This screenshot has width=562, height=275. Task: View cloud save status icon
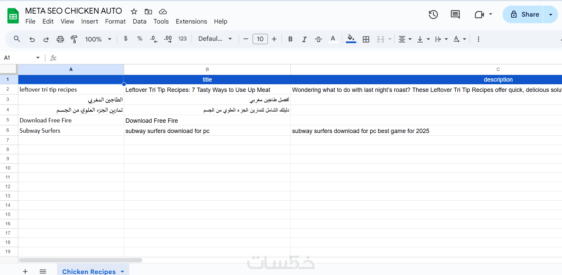(163, 12)
